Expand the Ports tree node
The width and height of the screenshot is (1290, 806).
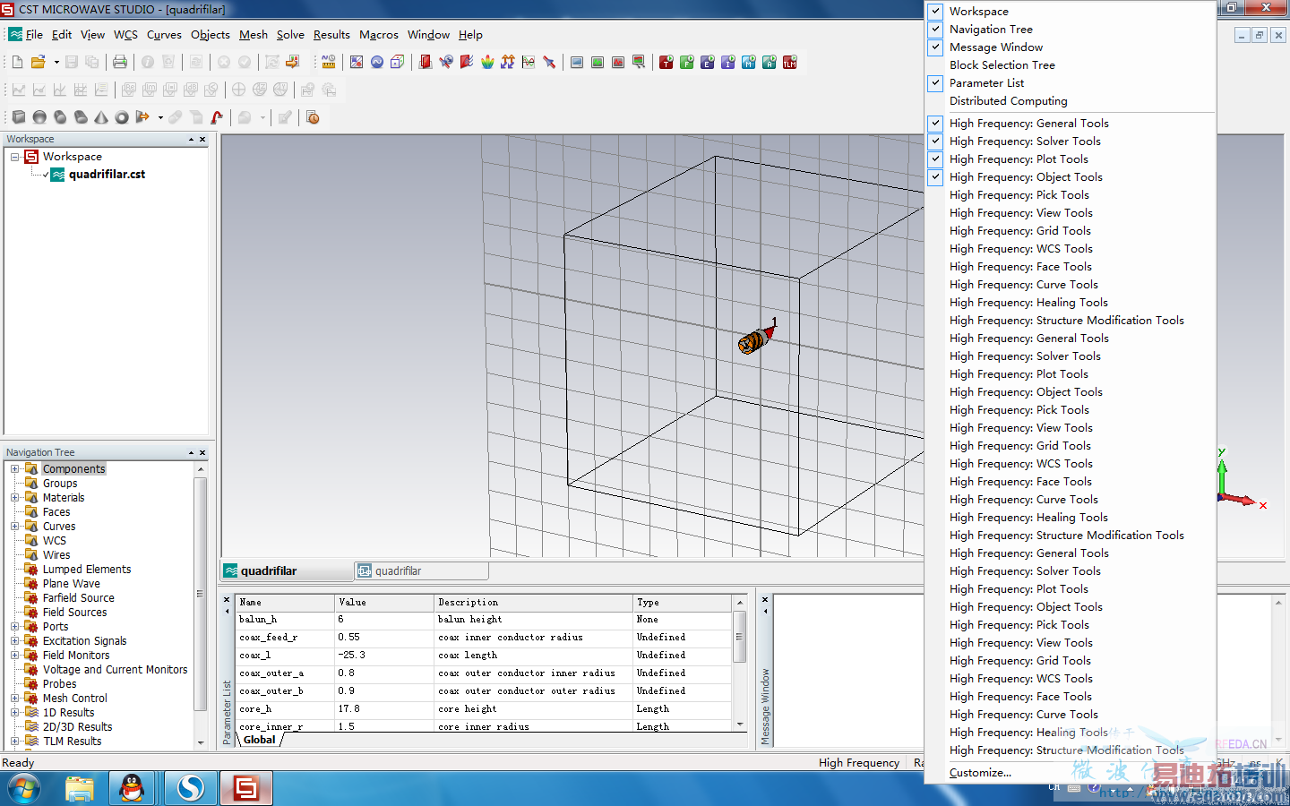[14, 627]
